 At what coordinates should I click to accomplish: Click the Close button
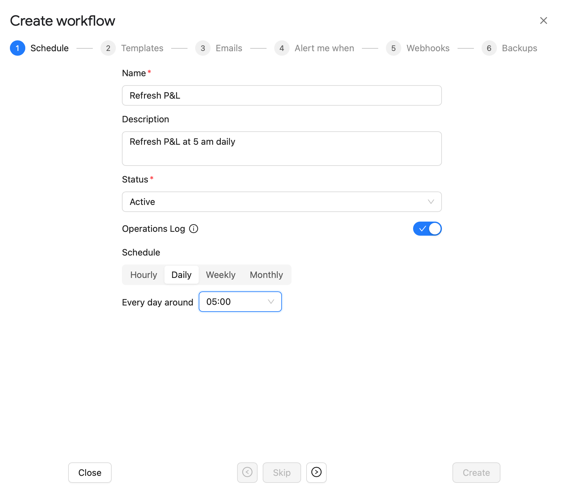coord(90,473)
